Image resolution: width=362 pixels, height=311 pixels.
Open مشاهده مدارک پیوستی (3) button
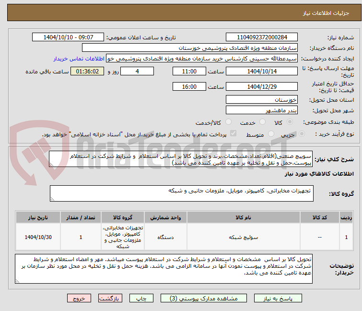204,299
